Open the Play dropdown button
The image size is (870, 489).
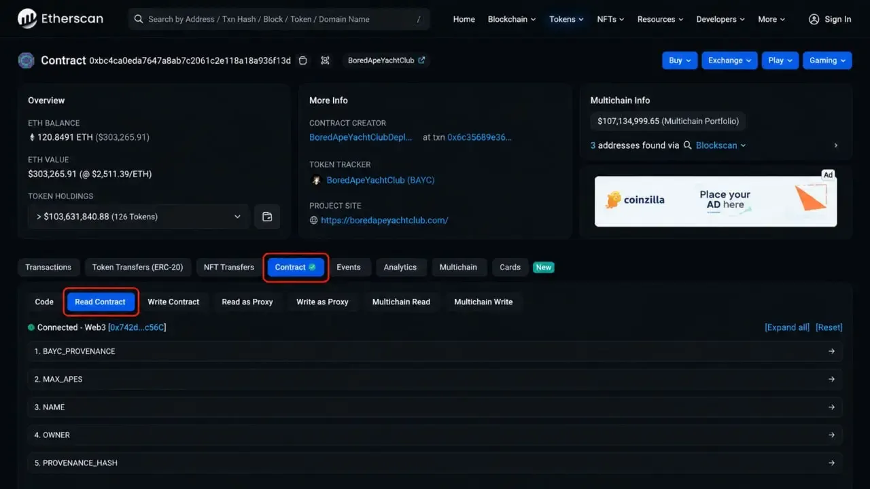(780, 60)
